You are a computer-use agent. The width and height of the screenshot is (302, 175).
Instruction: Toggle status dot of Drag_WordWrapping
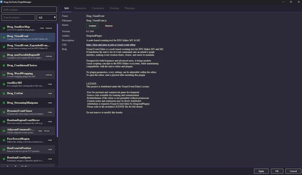pyautogui.click(x=4, y=75)
